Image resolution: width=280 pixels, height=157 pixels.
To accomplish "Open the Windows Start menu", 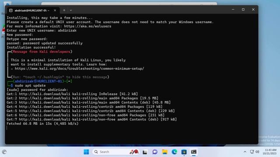I will click(x=86, y=152).
